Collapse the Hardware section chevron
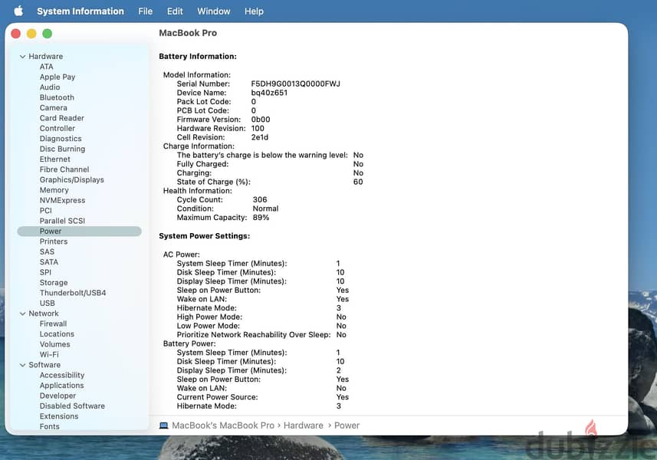657x460 pixels. [x=23, y=57]
